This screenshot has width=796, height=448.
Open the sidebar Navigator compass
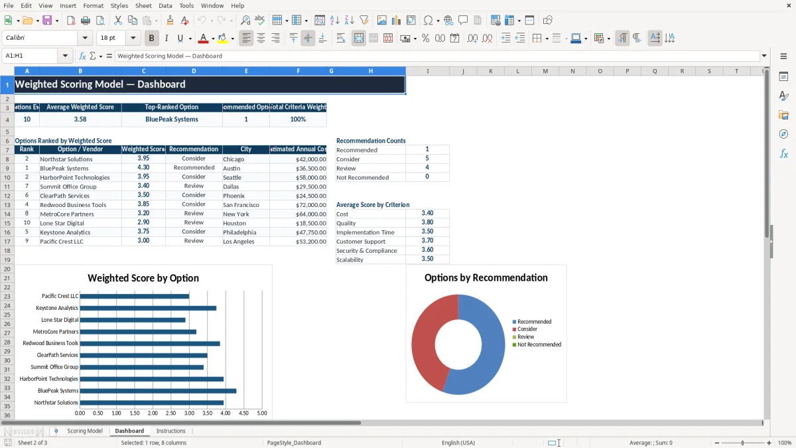783,134
